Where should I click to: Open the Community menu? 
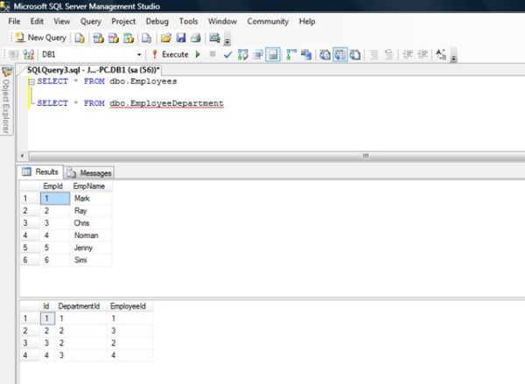[x=268, y=21]
